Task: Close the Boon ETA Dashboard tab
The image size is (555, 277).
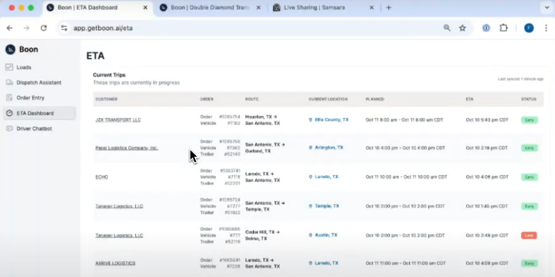Action: pyautogui.click(x=145, y=7)
